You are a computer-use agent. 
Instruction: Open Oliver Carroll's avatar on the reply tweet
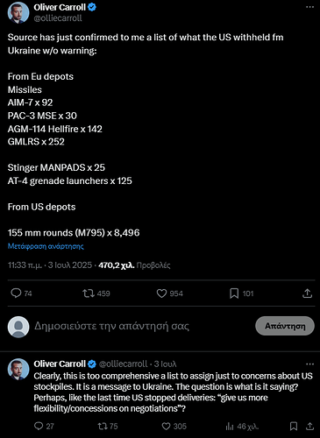(x=18, y=369)
